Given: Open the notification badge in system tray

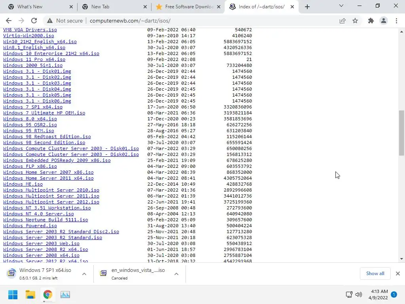Looking at the screenshot, I should click(x=394, y=294).
